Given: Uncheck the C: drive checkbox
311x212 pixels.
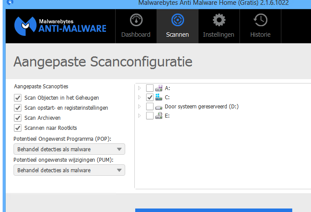Looking at the screenshot, I should point(150,97).
